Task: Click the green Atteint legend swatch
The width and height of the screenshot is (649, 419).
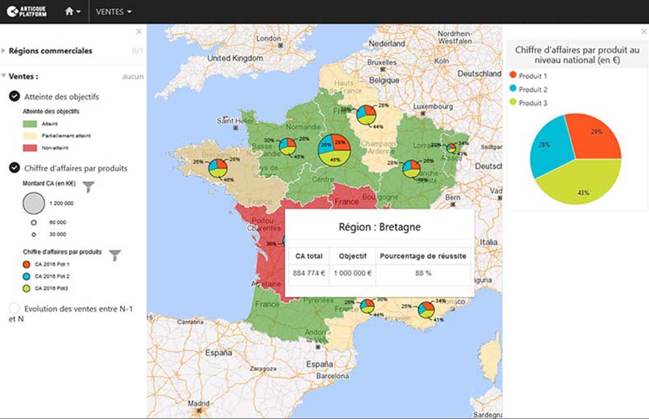Action: pos(30,123)
